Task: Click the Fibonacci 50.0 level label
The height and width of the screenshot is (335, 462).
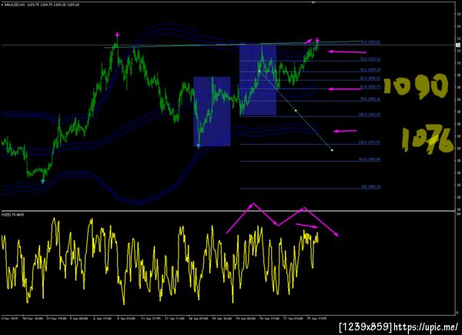Action: point(370,79)
